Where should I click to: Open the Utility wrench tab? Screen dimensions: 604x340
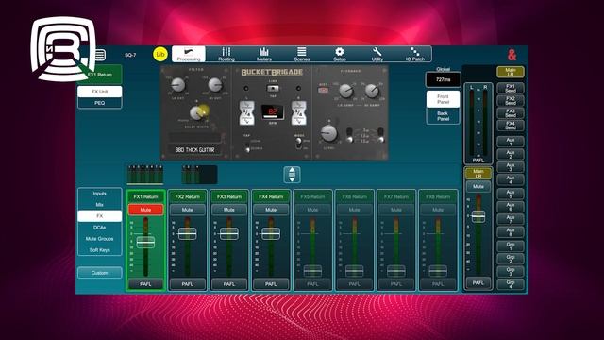click(x=377, y=54)
